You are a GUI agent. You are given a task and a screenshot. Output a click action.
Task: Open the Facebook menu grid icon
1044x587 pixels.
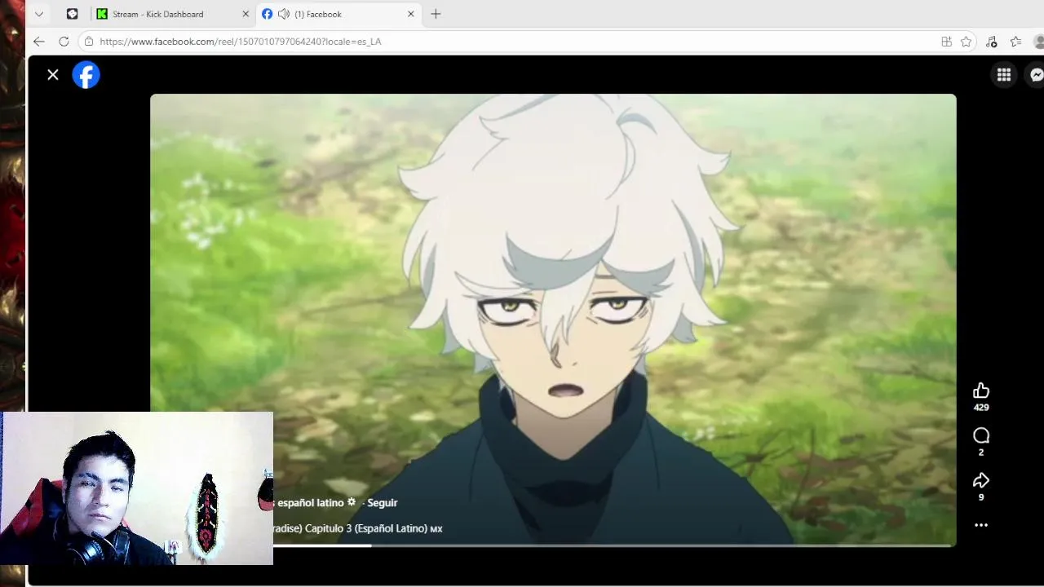[x=1004, y=75]
